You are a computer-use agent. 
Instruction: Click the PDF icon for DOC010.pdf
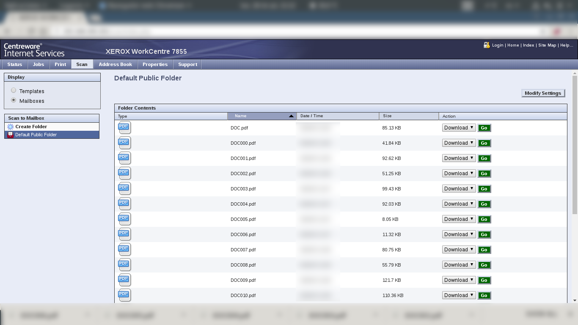[124, 295]
